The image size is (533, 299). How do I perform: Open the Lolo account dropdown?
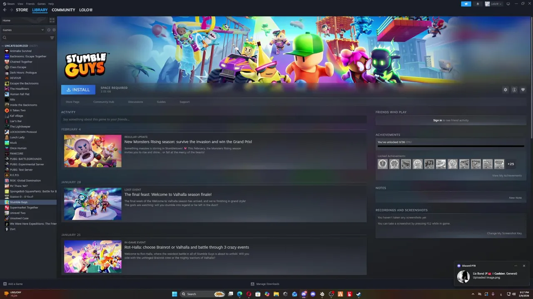point(494,4)
